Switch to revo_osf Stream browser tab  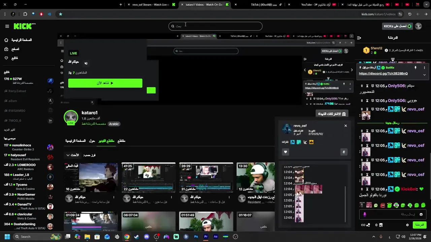coord(151,5)
